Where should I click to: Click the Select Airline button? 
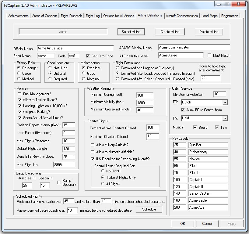[x=131, y=32]
